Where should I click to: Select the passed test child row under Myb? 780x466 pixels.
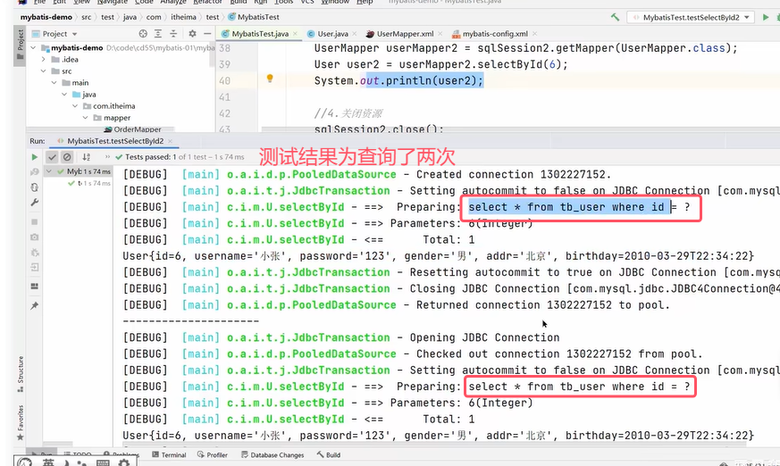pyautogui.click(x=89, y=183)
